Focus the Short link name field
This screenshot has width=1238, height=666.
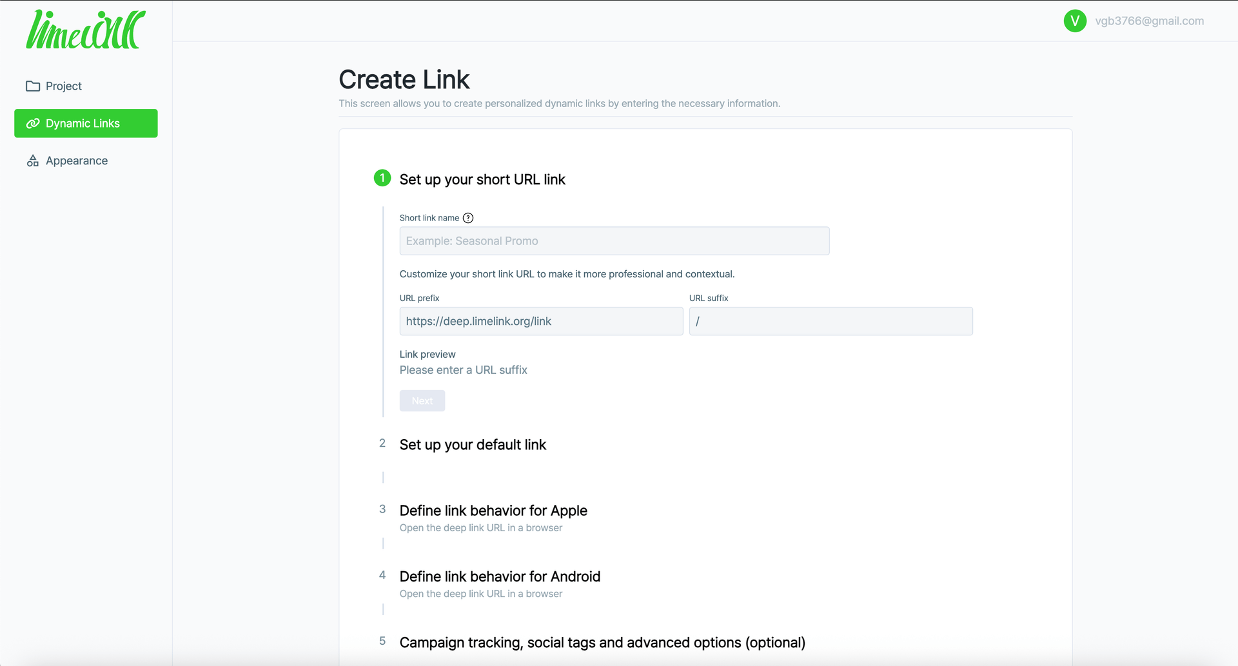click(614, 241)
